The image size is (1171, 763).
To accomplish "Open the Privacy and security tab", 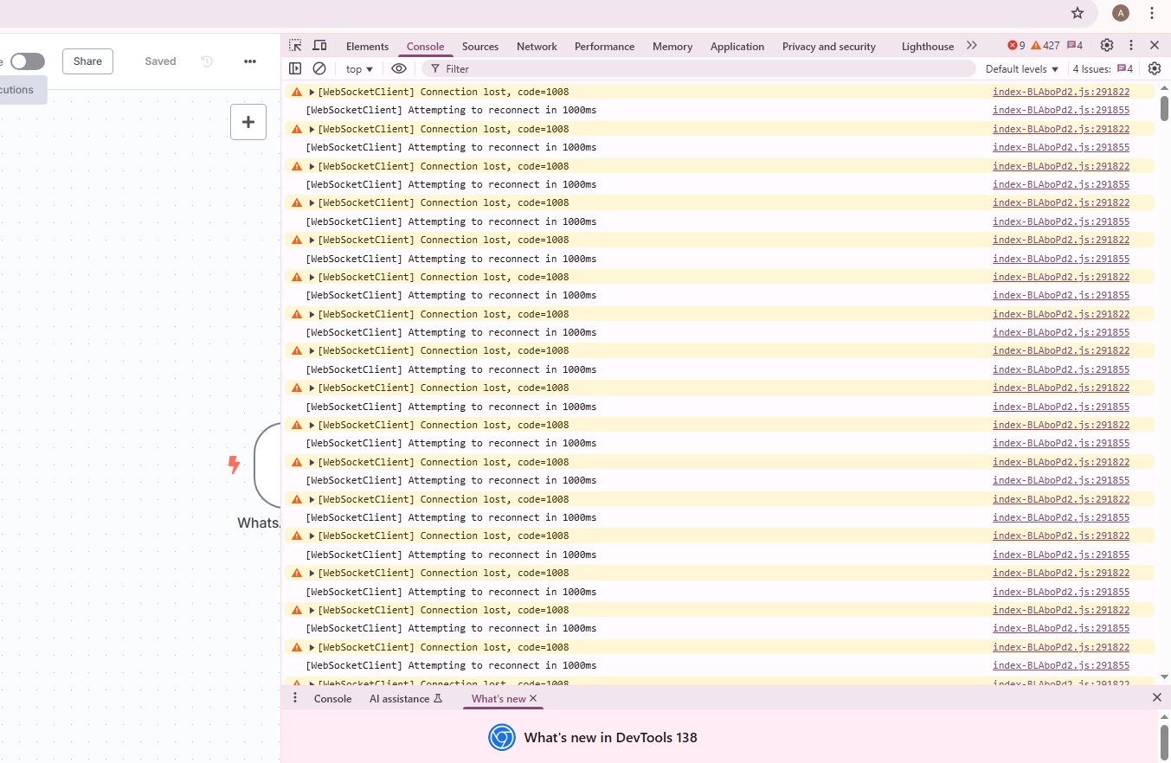I will [x=829, y=47].
